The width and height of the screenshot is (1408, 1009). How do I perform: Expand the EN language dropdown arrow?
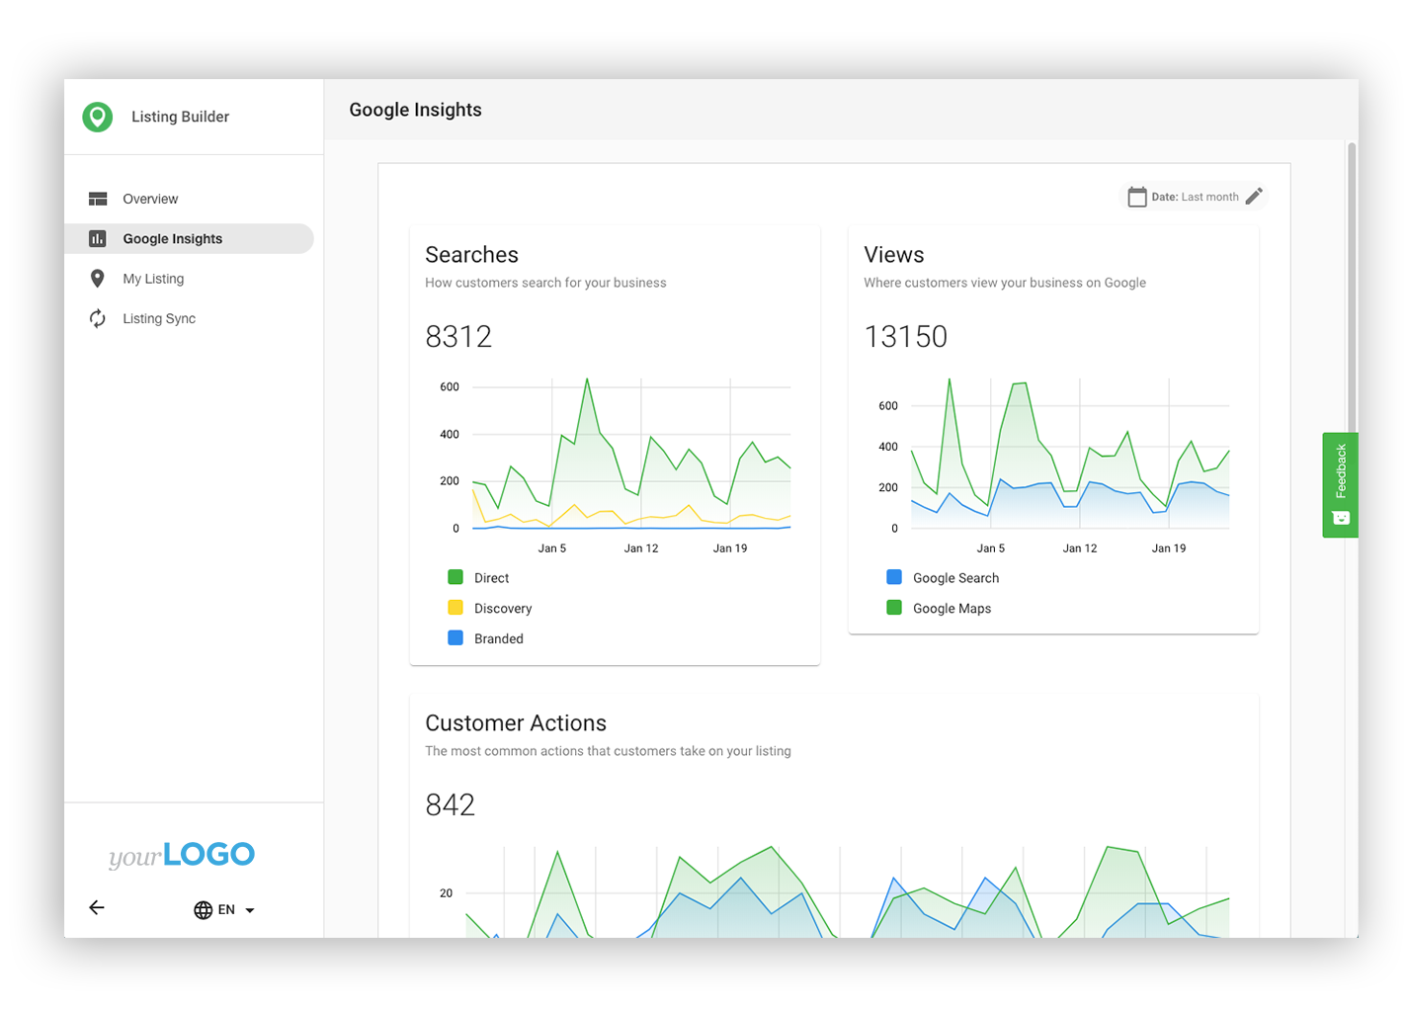point(250,910)
